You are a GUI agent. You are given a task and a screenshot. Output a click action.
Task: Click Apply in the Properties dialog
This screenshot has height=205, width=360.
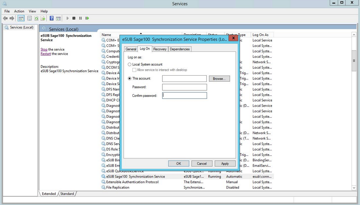(x=225, y=163)
